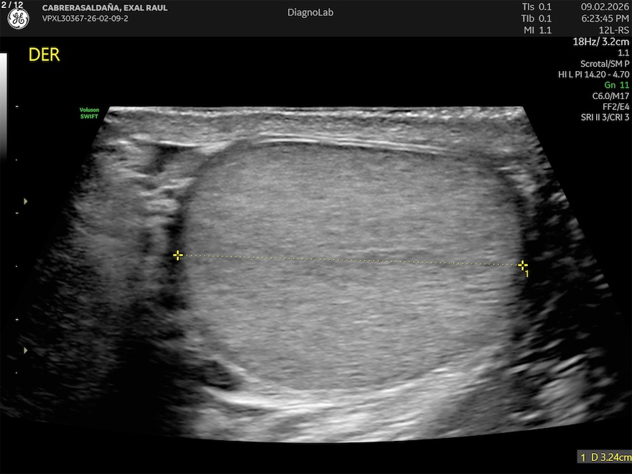Screen dimensions: 632x474
Task: Click the upper focal zone arrow marker
Action: coord(26,202)
